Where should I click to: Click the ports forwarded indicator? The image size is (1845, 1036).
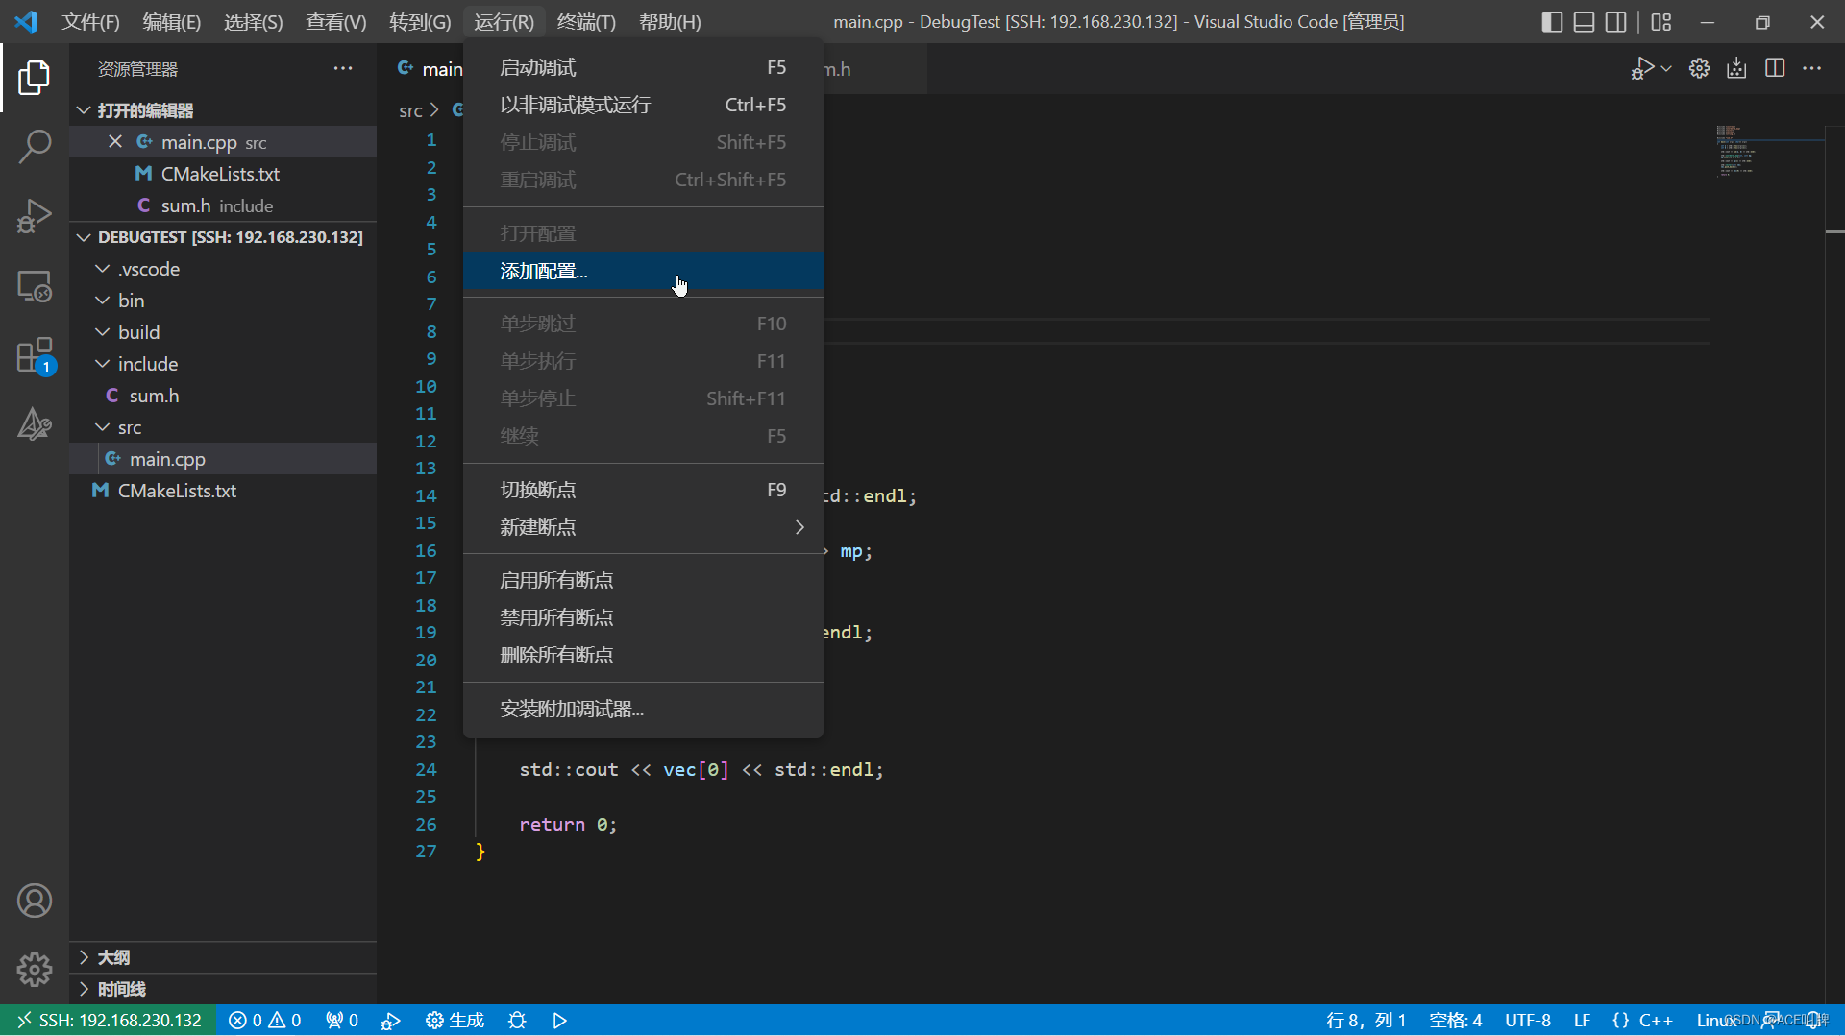342,1020
